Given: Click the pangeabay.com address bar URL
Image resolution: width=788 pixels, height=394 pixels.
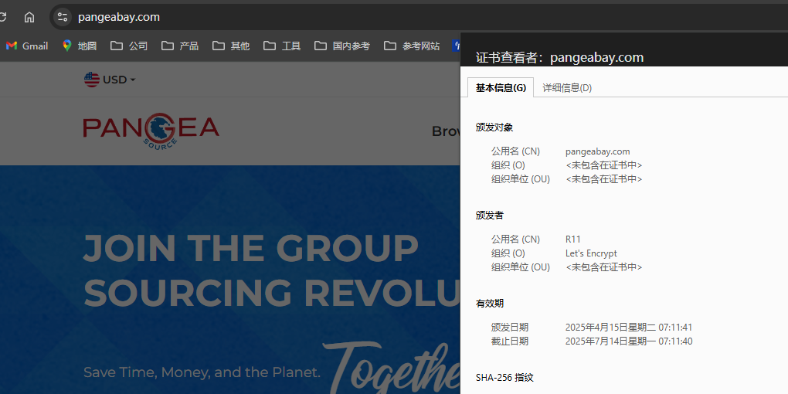Looking at the screenshot, I should (119, 17).
